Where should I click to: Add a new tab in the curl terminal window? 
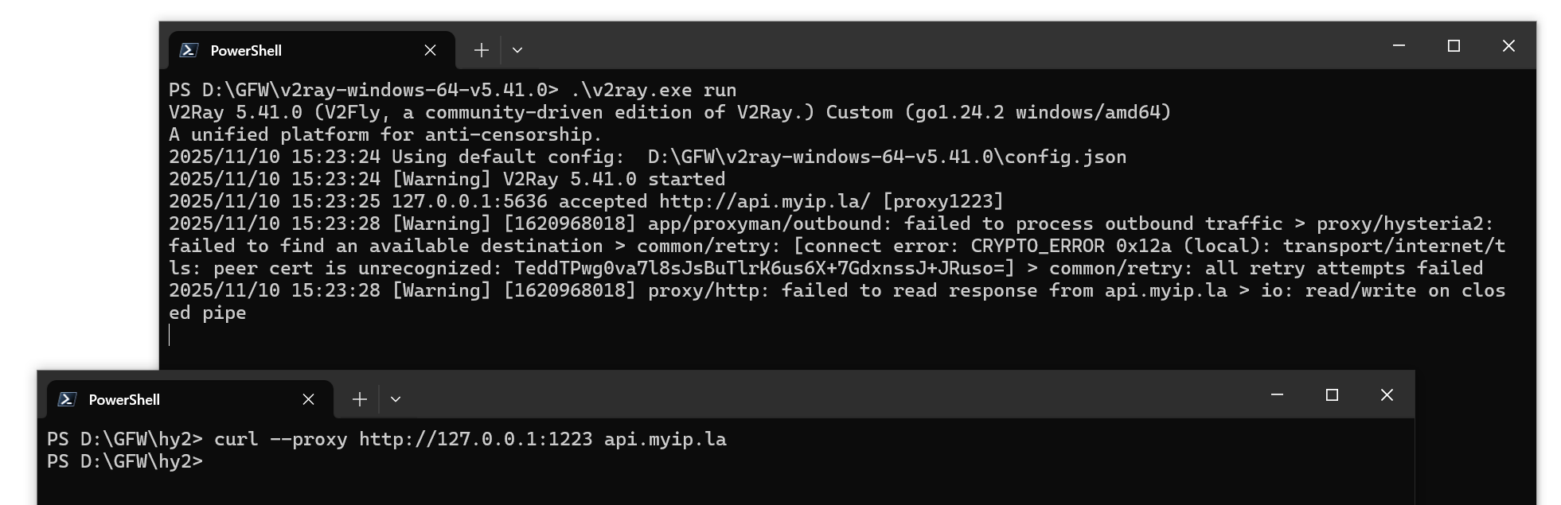click(x=359, y=399)
